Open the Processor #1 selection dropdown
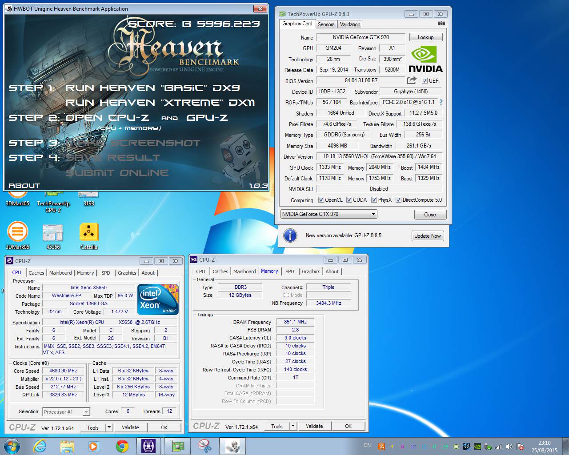Image resolution: width=569 pixels, height=455 pixels. (x=66, y=412)
